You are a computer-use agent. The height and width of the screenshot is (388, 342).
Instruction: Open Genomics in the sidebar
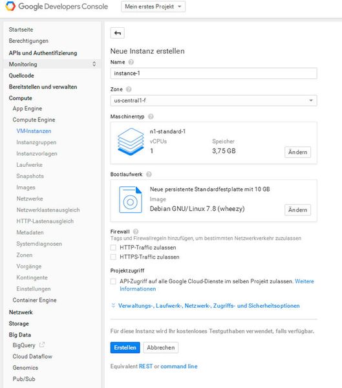point(25,368)
